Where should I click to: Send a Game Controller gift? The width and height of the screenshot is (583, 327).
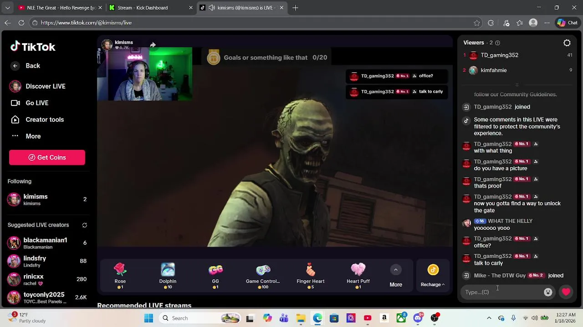pyautogui.click(x=263, y=276)
